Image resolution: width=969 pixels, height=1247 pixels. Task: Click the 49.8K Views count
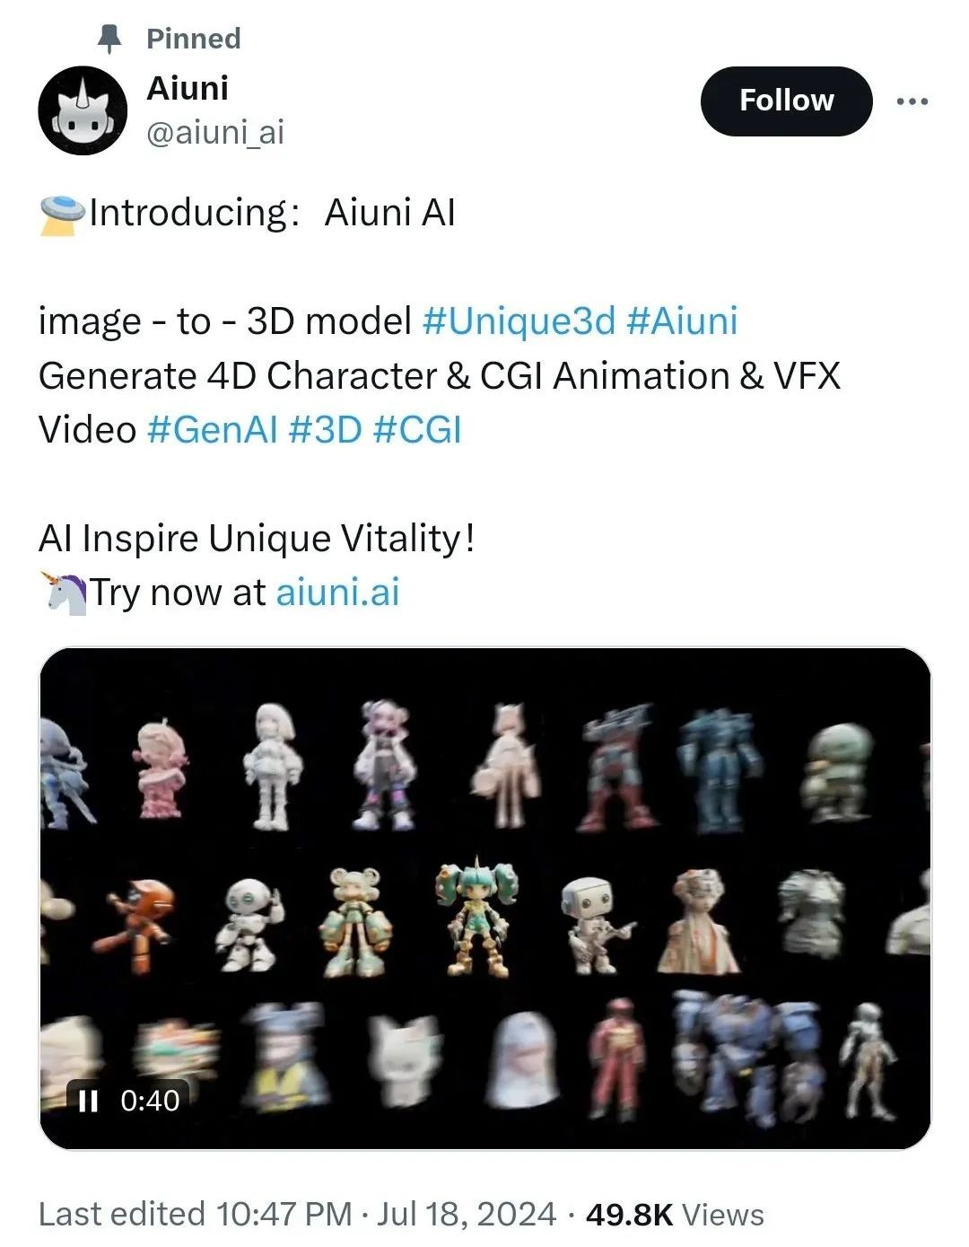point(675,1215)
